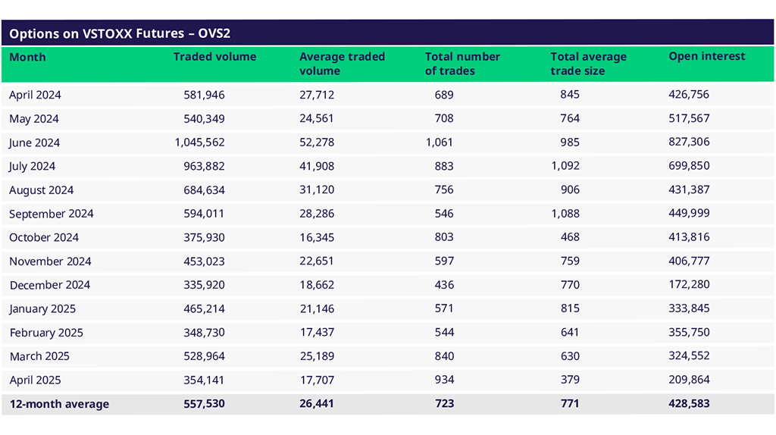Click June 2024 traded volume 1,045,562
Viewport: 776px width, 435px height.
(199, 142)
